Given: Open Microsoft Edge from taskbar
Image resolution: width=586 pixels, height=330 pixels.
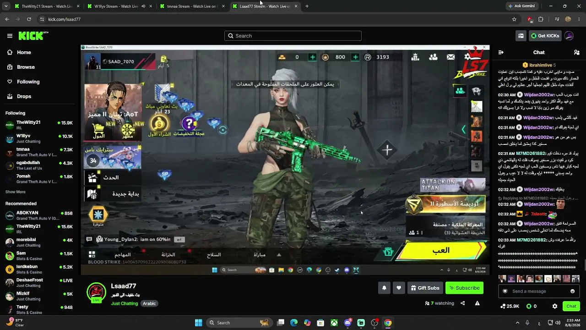Looking at the screenshot, I should 294,323.
